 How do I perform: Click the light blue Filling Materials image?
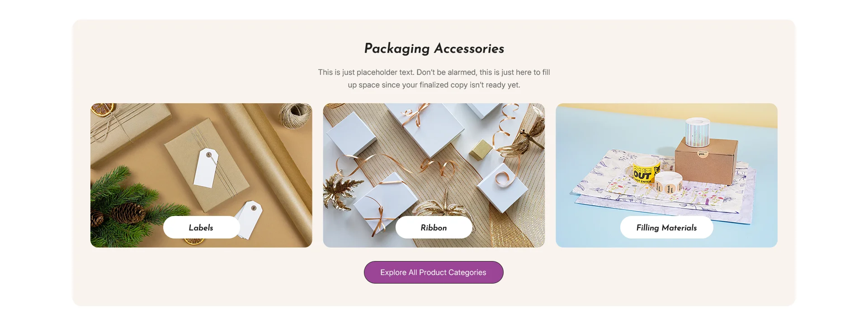tap(666, 175)
